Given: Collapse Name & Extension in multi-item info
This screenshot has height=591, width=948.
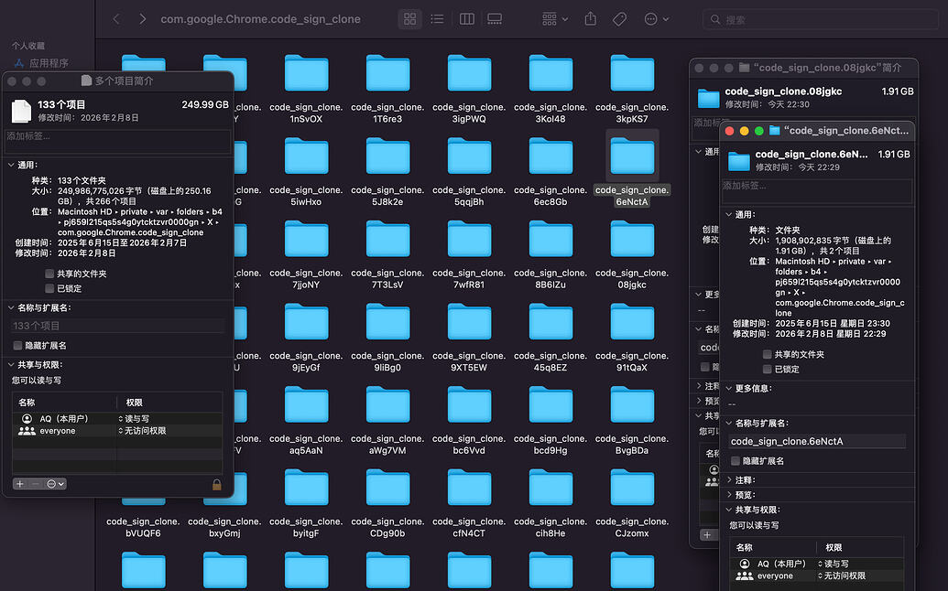Looking at the screenshot, I should (x=12, y=307).
